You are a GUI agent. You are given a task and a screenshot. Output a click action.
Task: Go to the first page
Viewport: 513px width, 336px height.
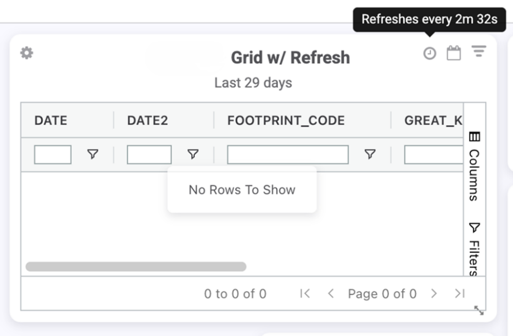[x=305, y=293]
